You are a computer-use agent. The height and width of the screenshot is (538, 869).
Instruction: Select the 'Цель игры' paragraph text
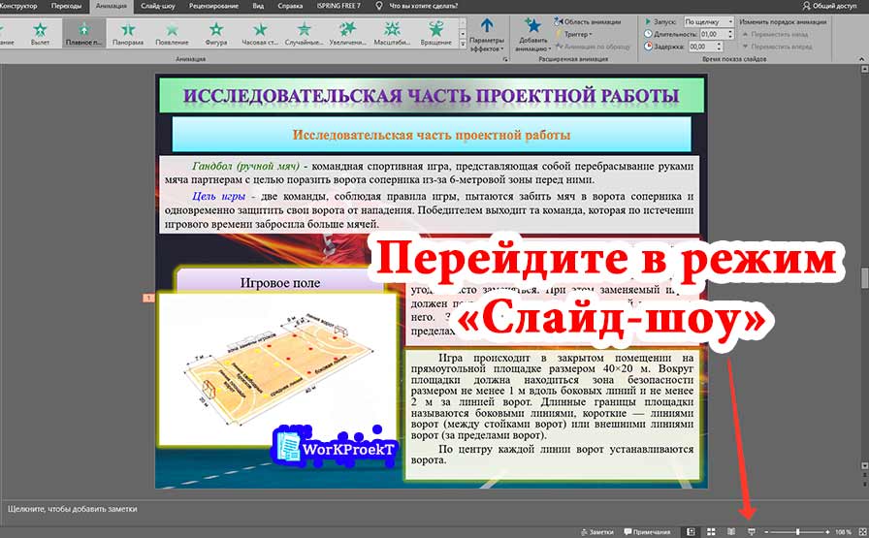point(429,210)
